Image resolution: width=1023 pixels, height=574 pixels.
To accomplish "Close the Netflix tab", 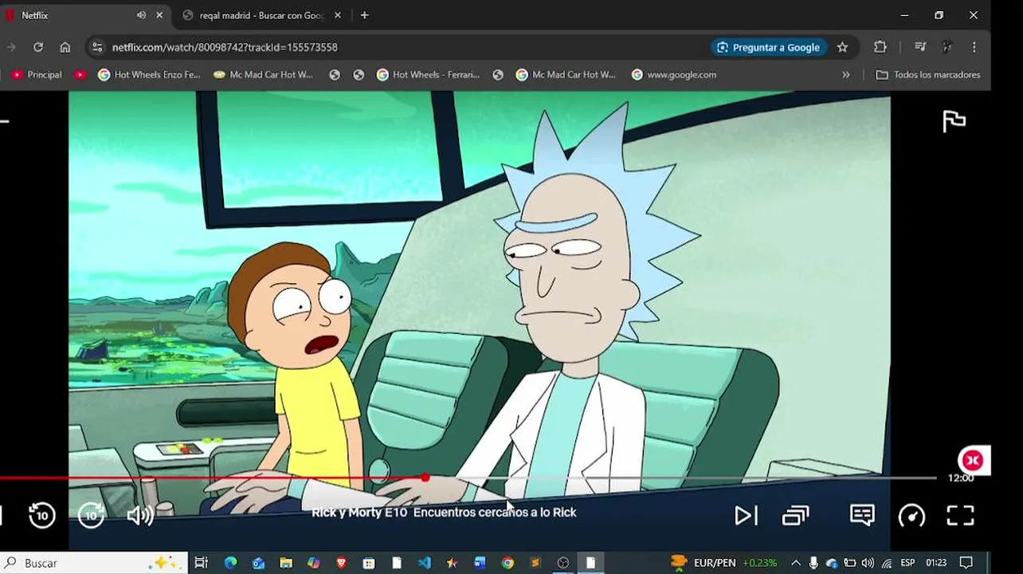I will pos(159,15).
